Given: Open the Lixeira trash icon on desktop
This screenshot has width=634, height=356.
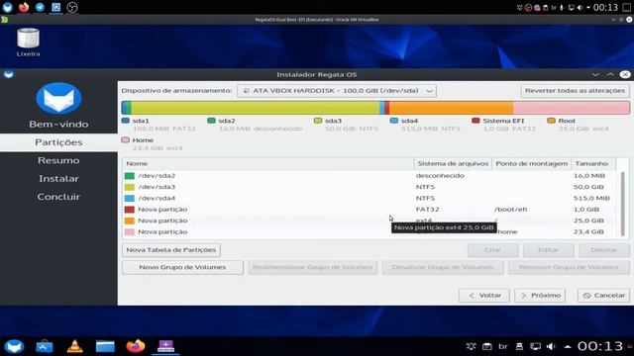Looking at the screenshot, I should 28,42.
